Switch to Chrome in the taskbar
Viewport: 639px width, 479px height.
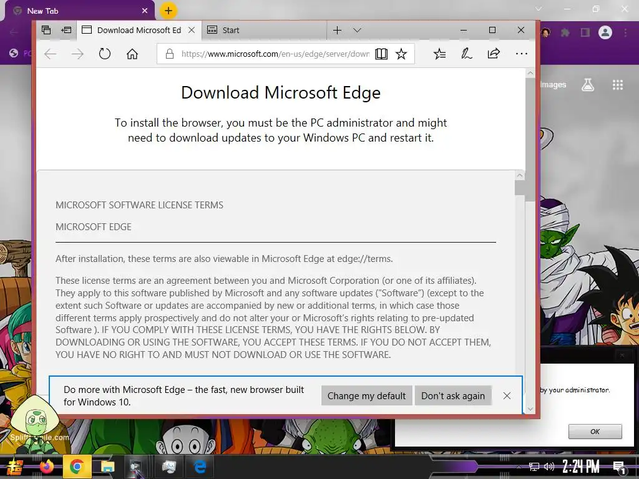(77, 467)
